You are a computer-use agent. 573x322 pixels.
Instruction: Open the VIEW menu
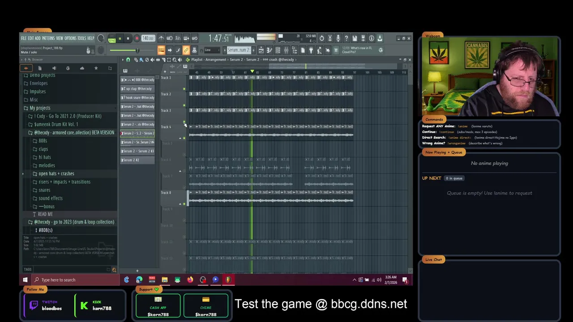click(x=60, y=38)
